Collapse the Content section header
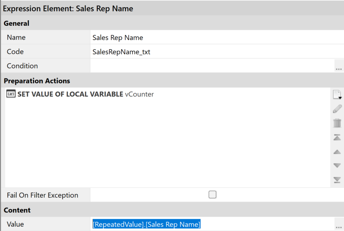344x231 pixels. click(x=17, y=210)
